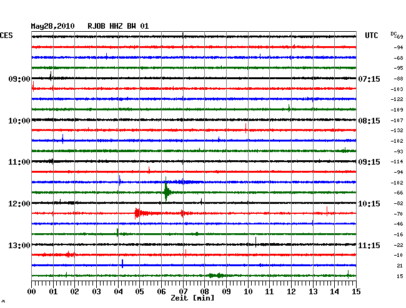Select minute tick label 03
The height and width of the screenshot is (308, 406).
point(96,292)
